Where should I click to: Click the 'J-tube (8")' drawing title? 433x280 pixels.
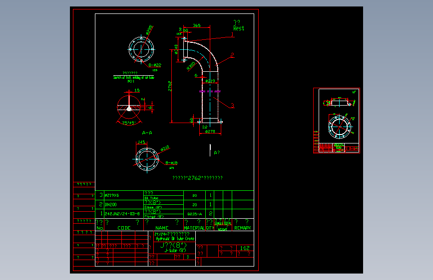click(175, 251)
